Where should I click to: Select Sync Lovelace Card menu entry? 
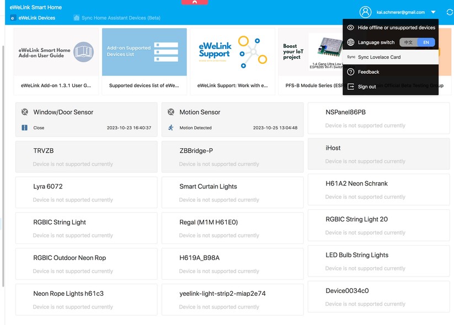pos(391,57)
